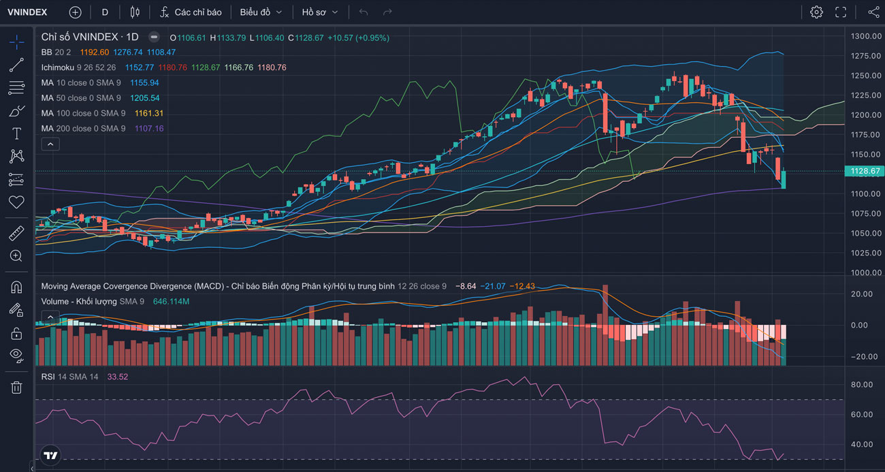885x472 pixels.
Task: Click the undo arrow
Action: (x=364, y=12)
